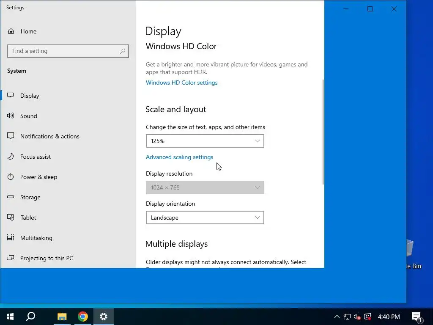
Task: Click the Display monitor icon in sidebar
Action: tap(11, 95)
